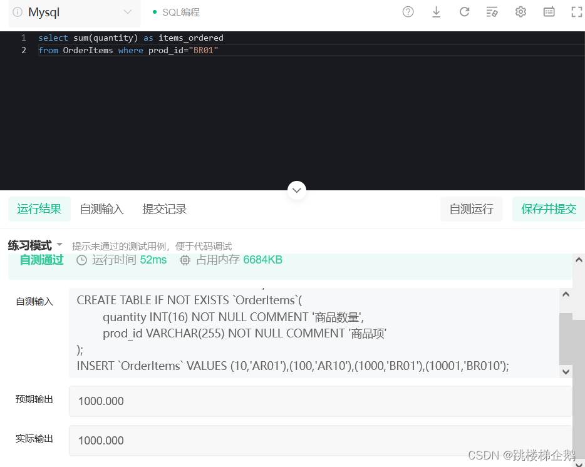Click the 'BR01' string in the code
585x467 pixels.
[204, 50]
